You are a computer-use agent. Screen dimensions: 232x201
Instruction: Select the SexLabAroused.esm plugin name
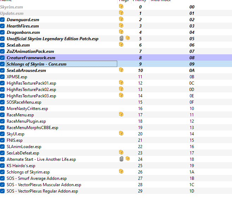(x=26, y=71)
